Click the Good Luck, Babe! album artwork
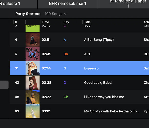 (33, 83)
